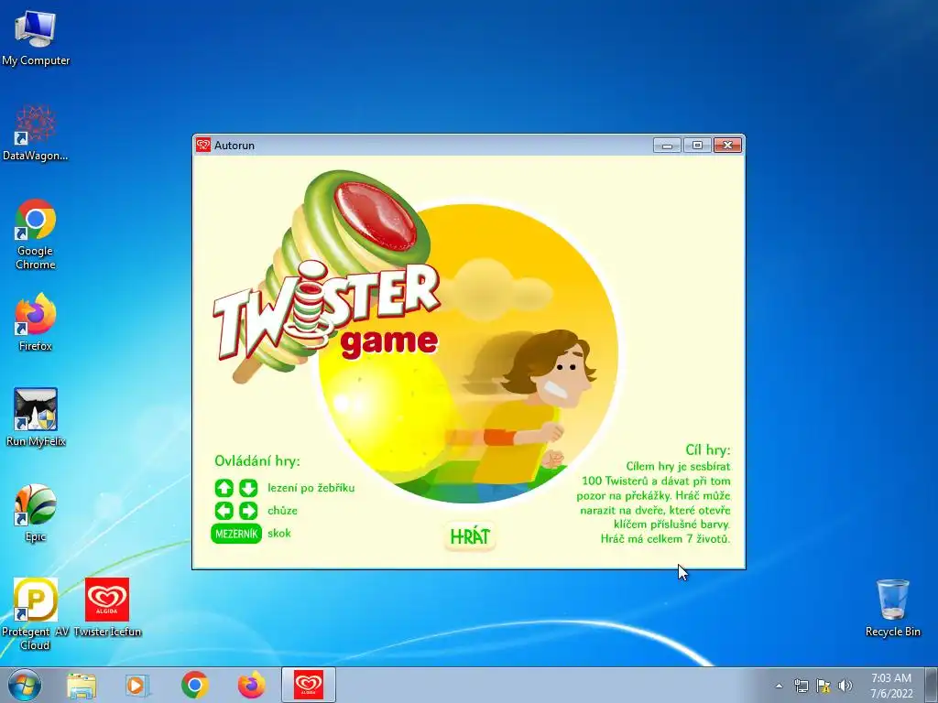Click the Algida Autorun taskbar button
Screen dimensions: 938x703
[x=309, y=685]
